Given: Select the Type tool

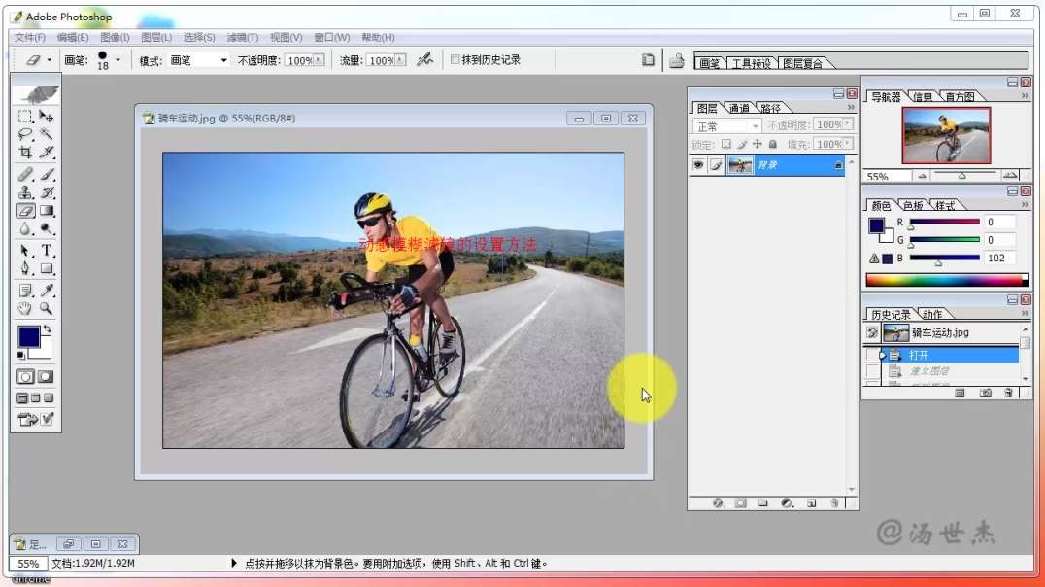Looking at the screenshot, I should pyautogui.click(x=46, y=251).
